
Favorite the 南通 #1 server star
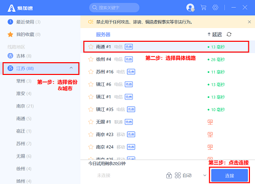click(x=91, y=47)
